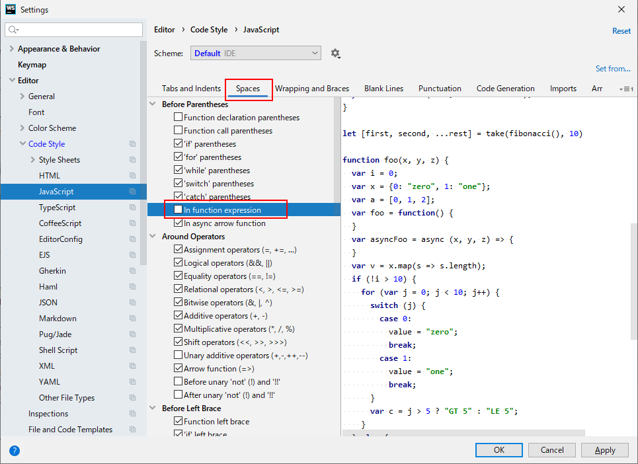Image resolution: width=638 pixels, height=464 pixels.
Task: Open Code Generation tab
Action: pyautogui.click(x=505, y=89)
